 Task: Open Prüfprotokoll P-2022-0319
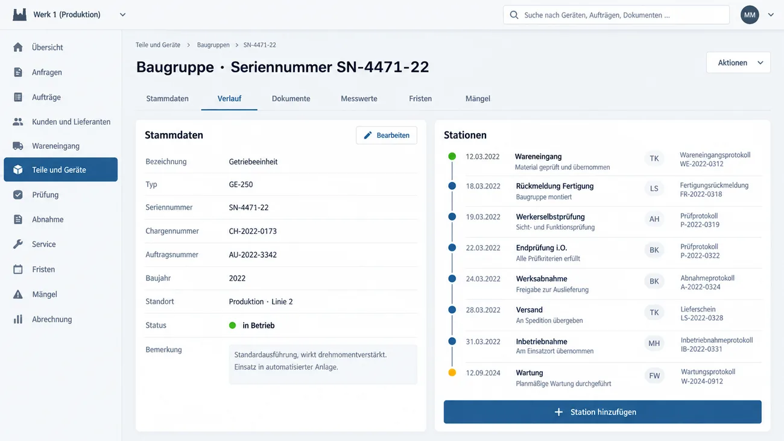700,220
